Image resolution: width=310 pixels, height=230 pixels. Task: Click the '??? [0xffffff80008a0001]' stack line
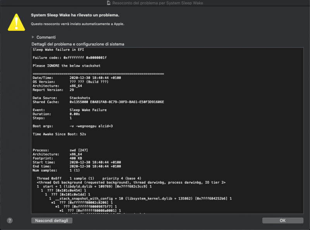click(90, 211)
